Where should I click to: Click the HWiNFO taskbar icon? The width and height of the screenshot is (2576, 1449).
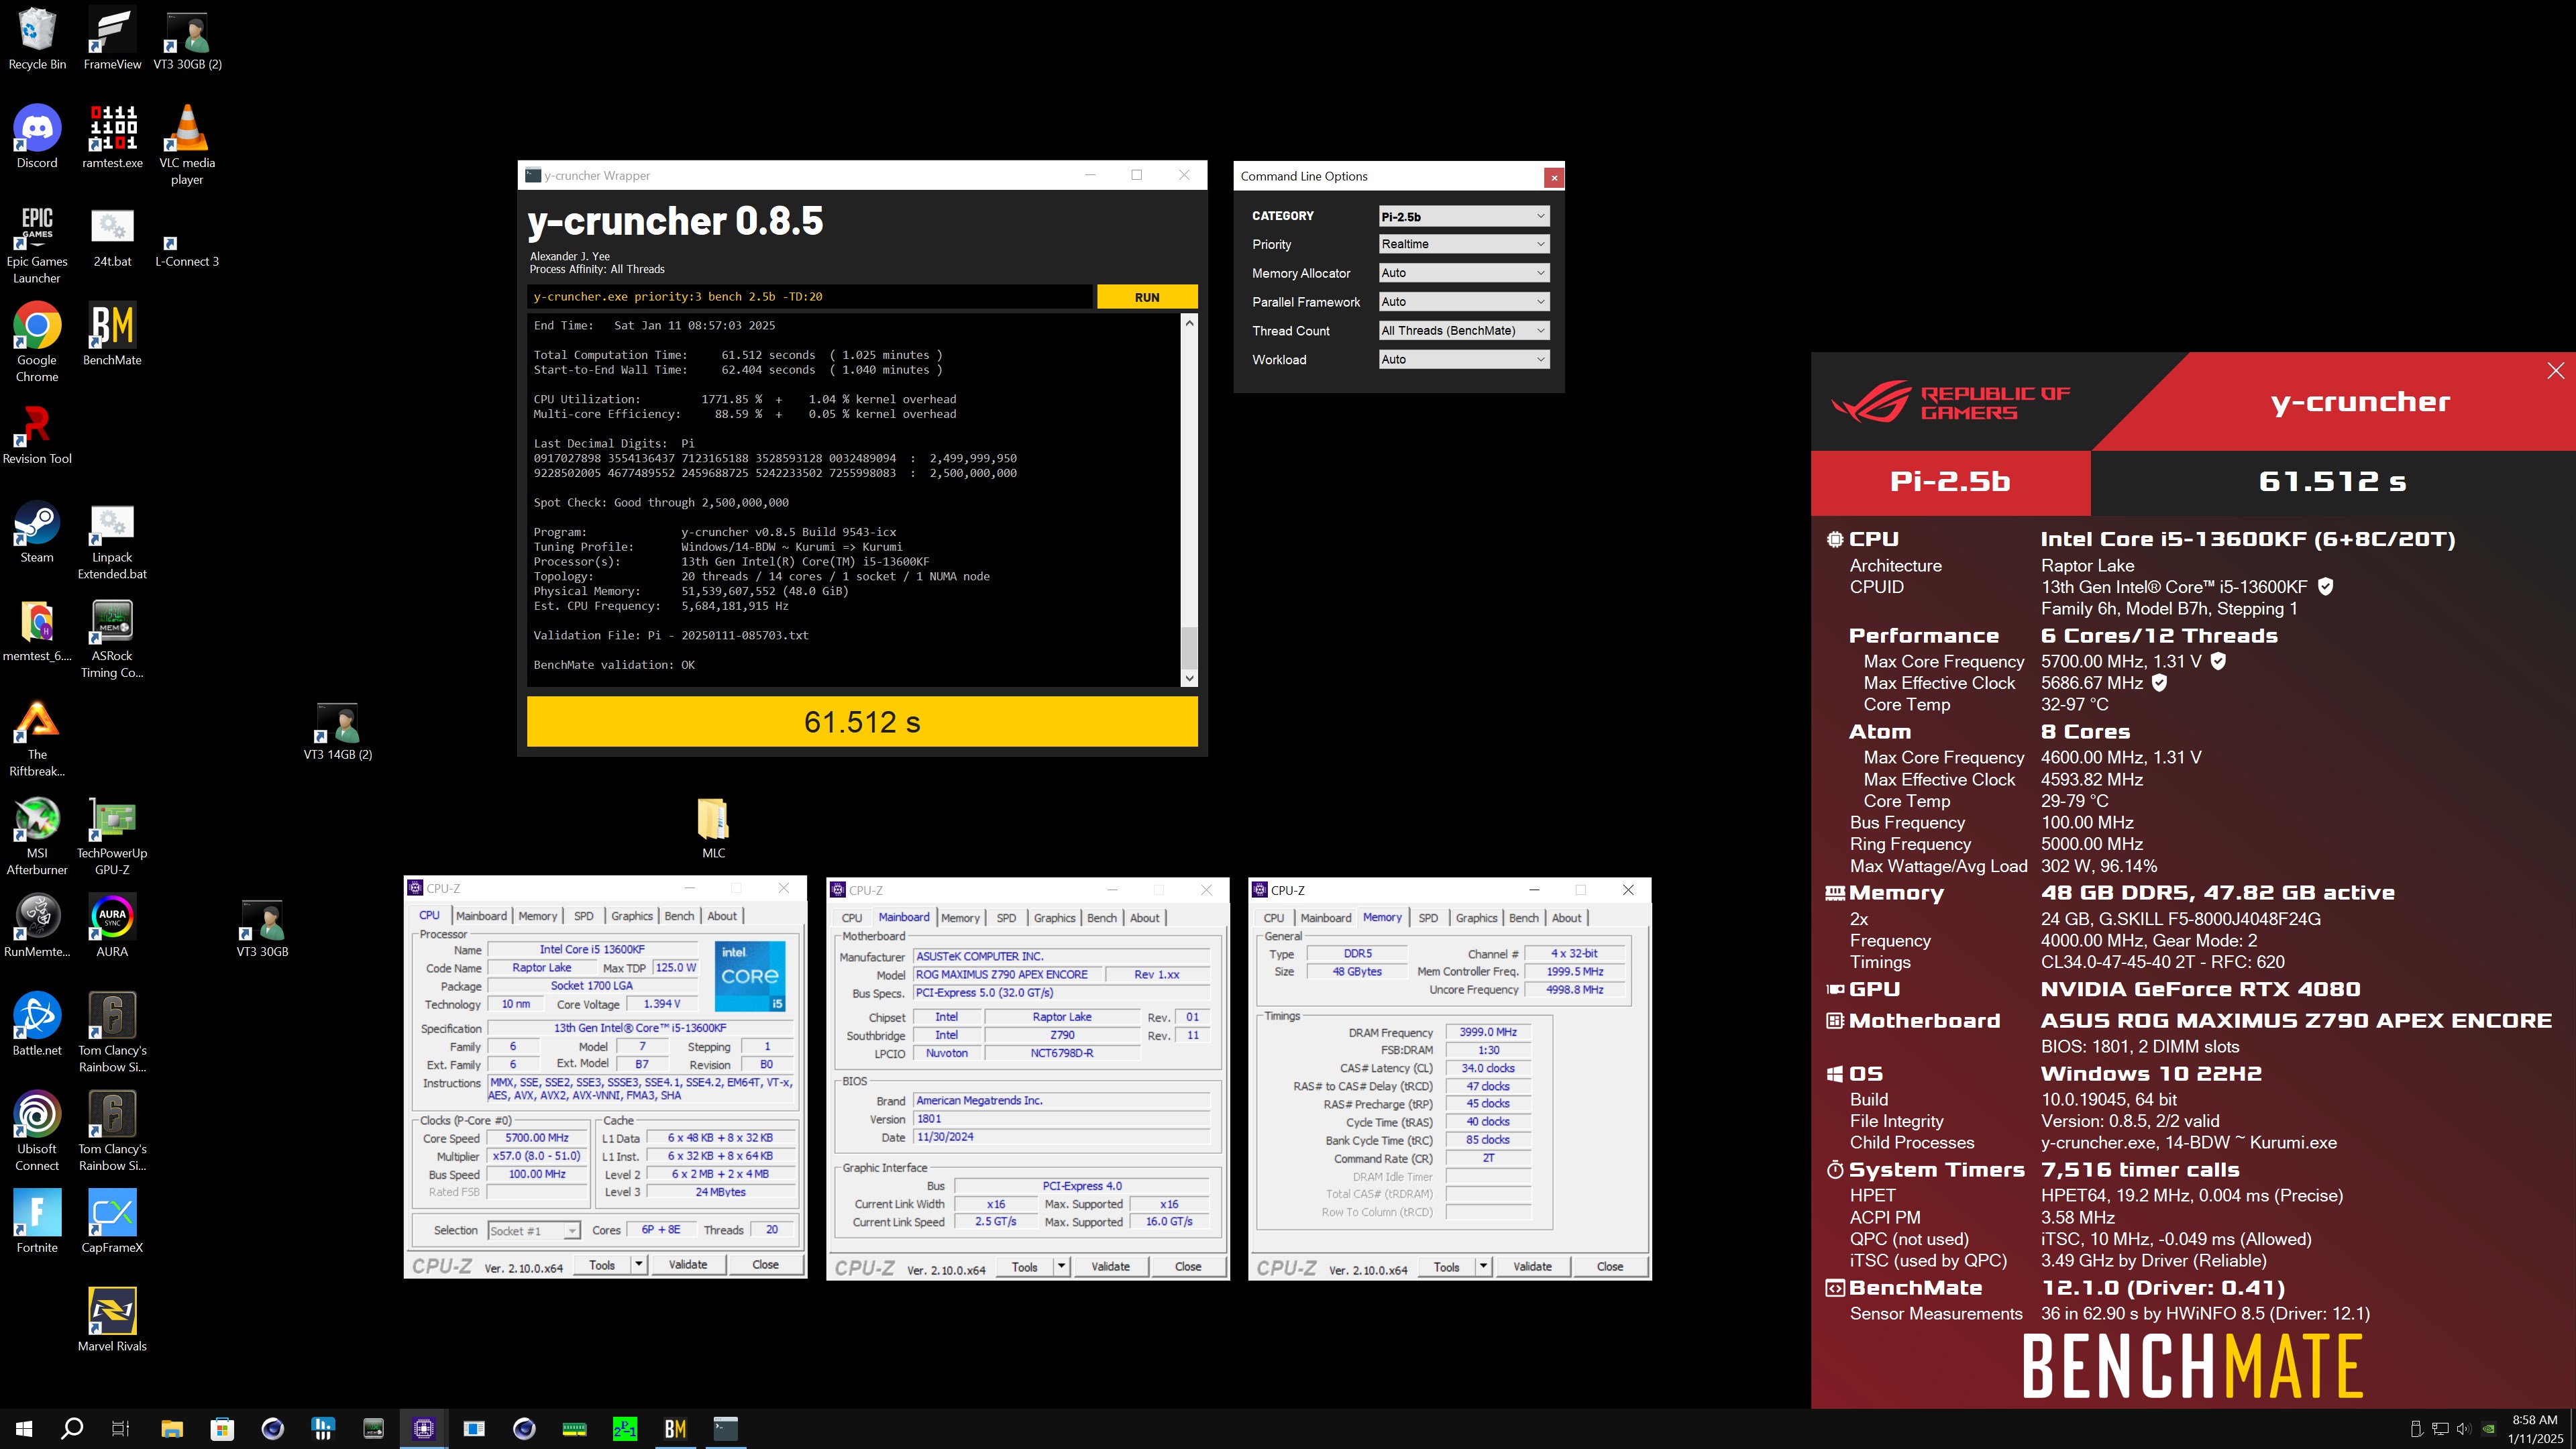[x=322, y=1428]
